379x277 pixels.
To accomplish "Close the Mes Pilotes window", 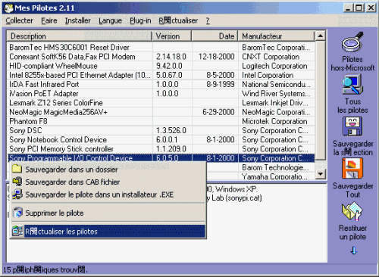I will 371,8.
